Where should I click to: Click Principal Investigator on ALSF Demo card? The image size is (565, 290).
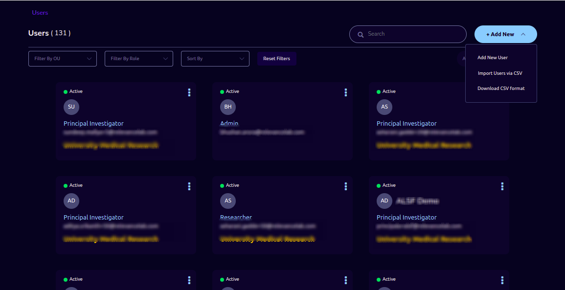tap(407, 218)
